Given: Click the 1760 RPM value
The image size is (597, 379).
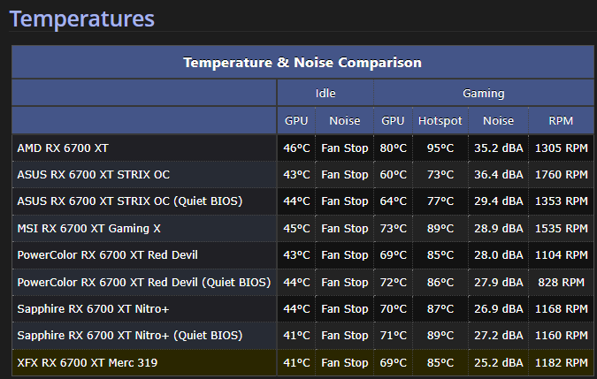Looking at the screenshot, I should [x=560, y=175].
